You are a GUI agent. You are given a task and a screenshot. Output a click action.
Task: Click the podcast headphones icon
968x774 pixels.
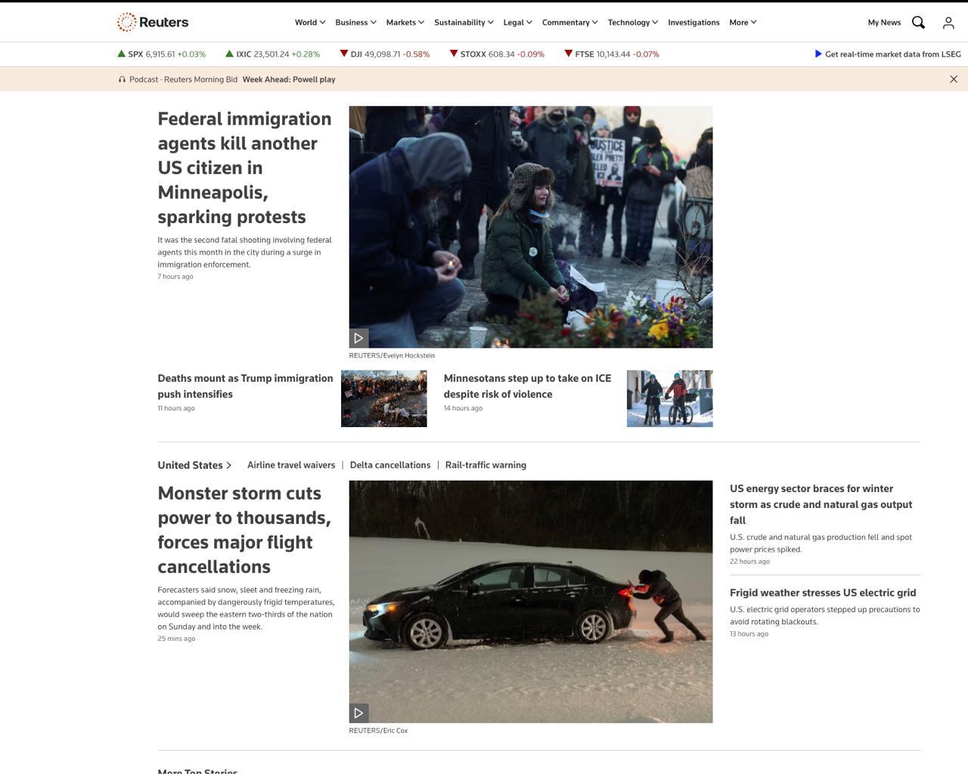coord(122,79)
